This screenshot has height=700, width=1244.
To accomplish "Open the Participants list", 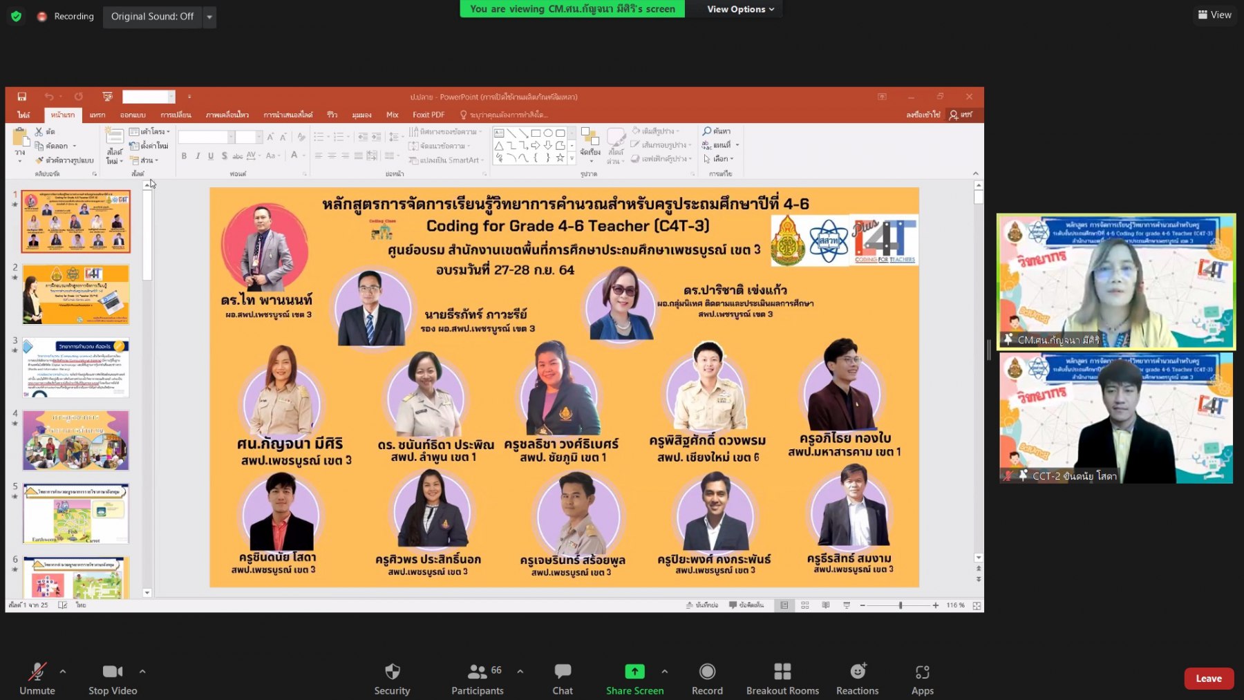I will click(x=478, y=672).
